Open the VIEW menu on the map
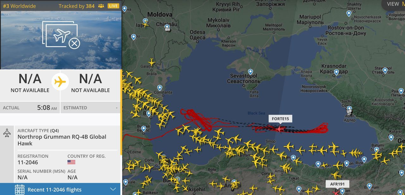Viewport: 405px width, 195px height. pyautogui.click(x=393, y=4)
